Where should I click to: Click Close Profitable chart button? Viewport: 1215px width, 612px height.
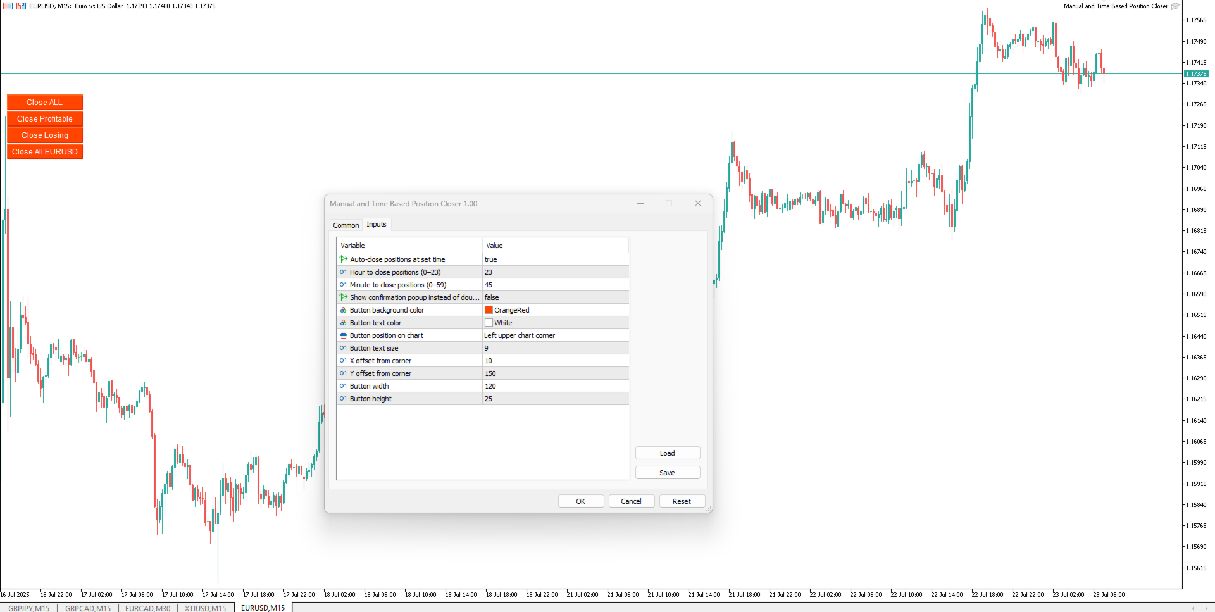(45, 119)
